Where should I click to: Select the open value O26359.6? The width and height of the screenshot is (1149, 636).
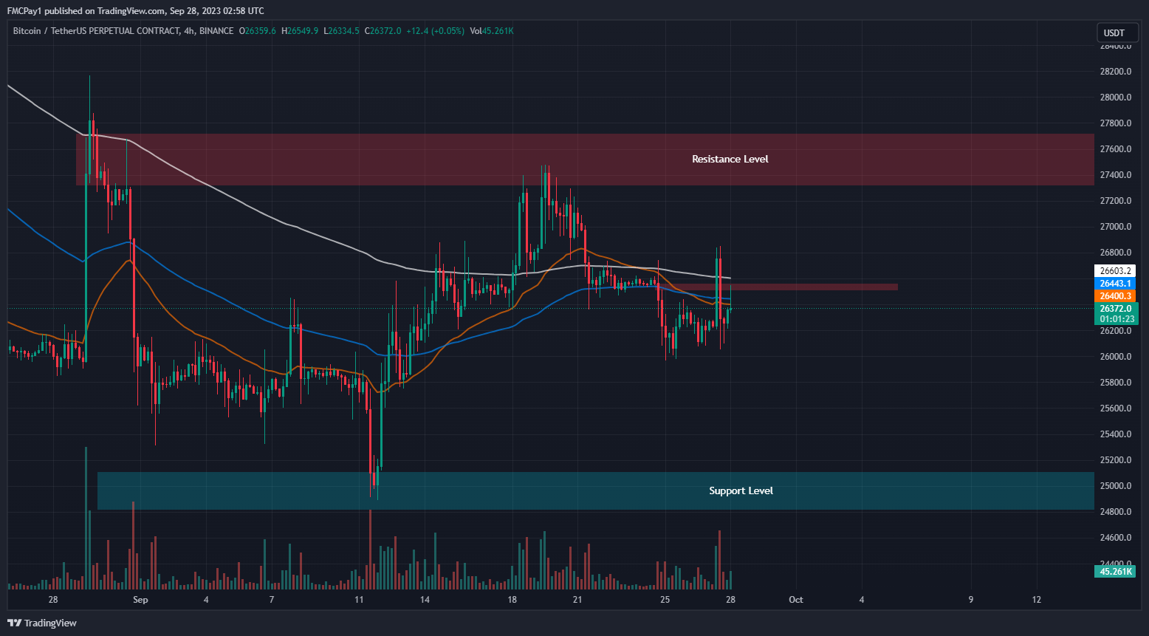tap(258, 31)
